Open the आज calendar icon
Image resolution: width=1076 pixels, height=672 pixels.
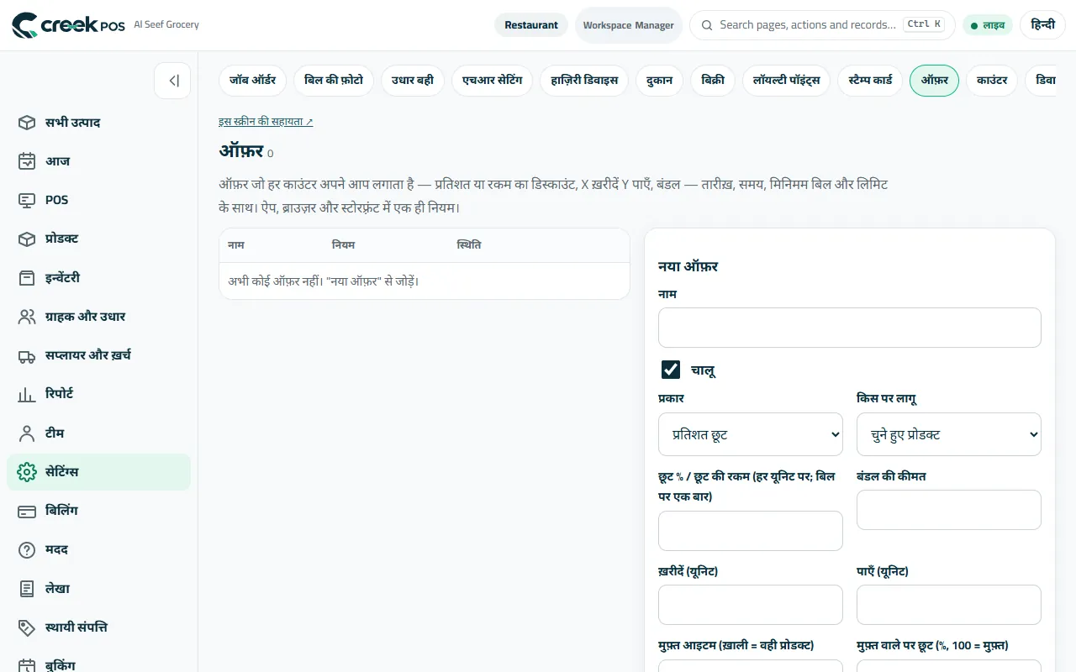[27, 161]
